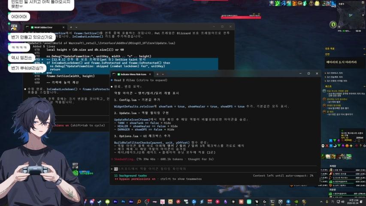The image size is (366, 206).
Task: Click the green eye tracking button by minimap
Action: coord(333,24)
